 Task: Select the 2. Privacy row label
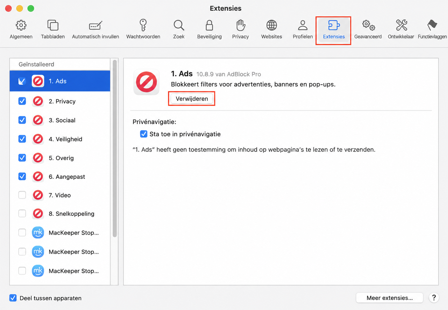pyautogui.click(x=62, y=101)
